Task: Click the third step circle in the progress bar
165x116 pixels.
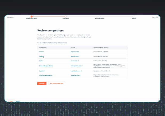Action: coord(100,16)
